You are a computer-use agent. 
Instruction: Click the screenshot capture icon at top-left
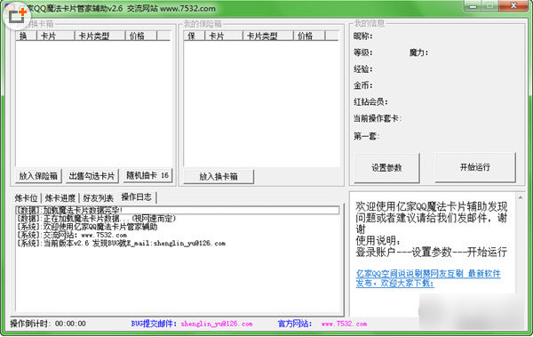[17, 16]
